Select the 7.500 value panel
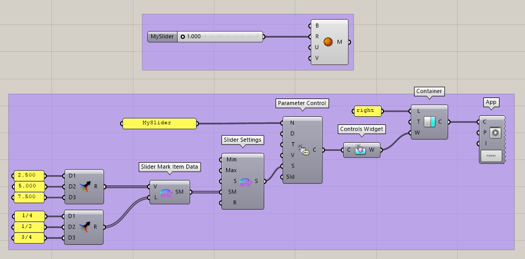 [29, 197]
